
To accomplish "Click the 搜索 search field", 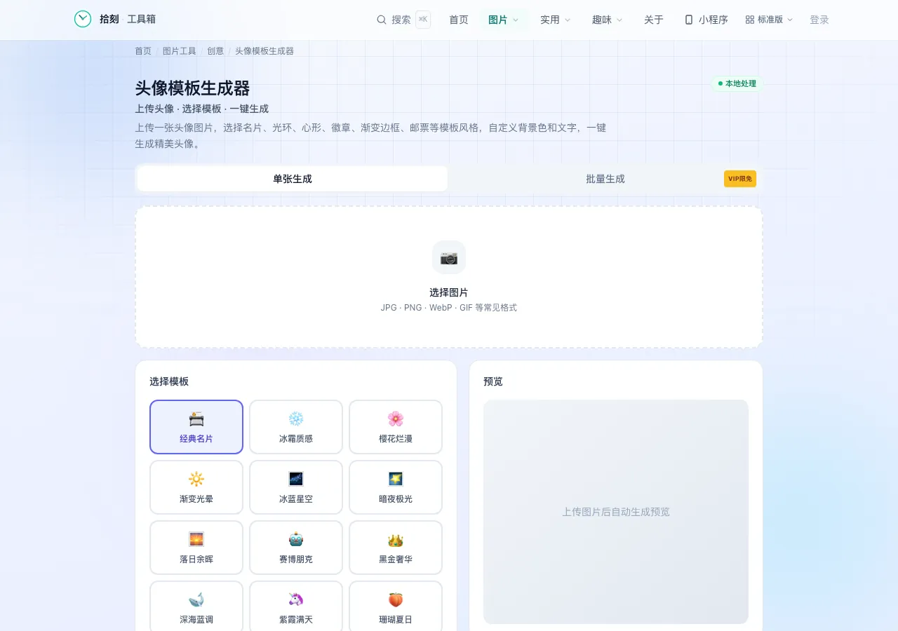I will pyautogui.click(x=403, y=20).
